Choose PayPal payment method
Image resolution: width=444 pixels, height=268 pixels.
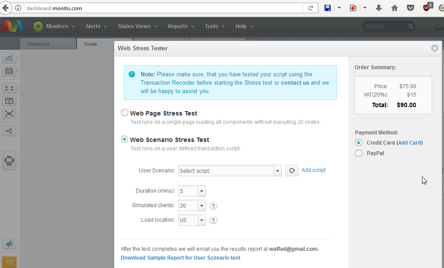click(358, 153)
